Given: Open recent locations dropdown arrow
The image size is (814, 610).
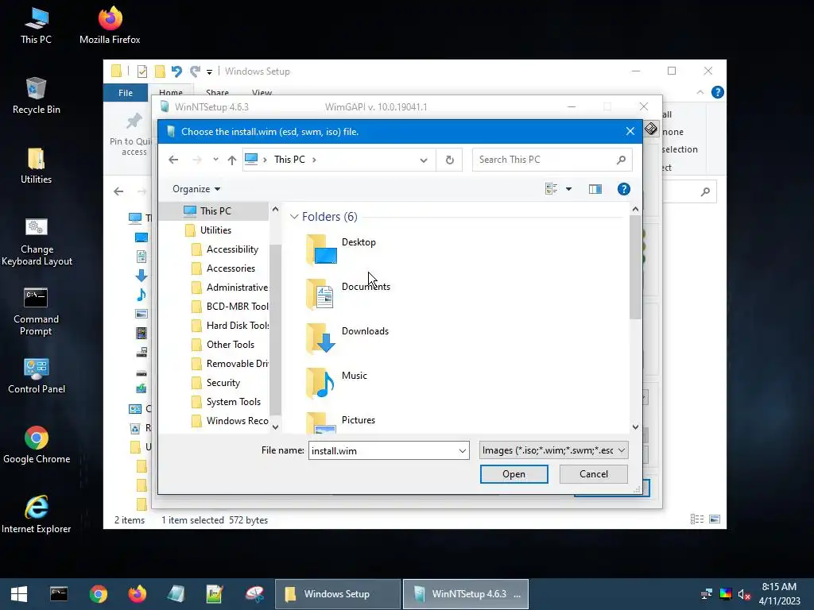Looking at the screenshot, I should [215, 160].
